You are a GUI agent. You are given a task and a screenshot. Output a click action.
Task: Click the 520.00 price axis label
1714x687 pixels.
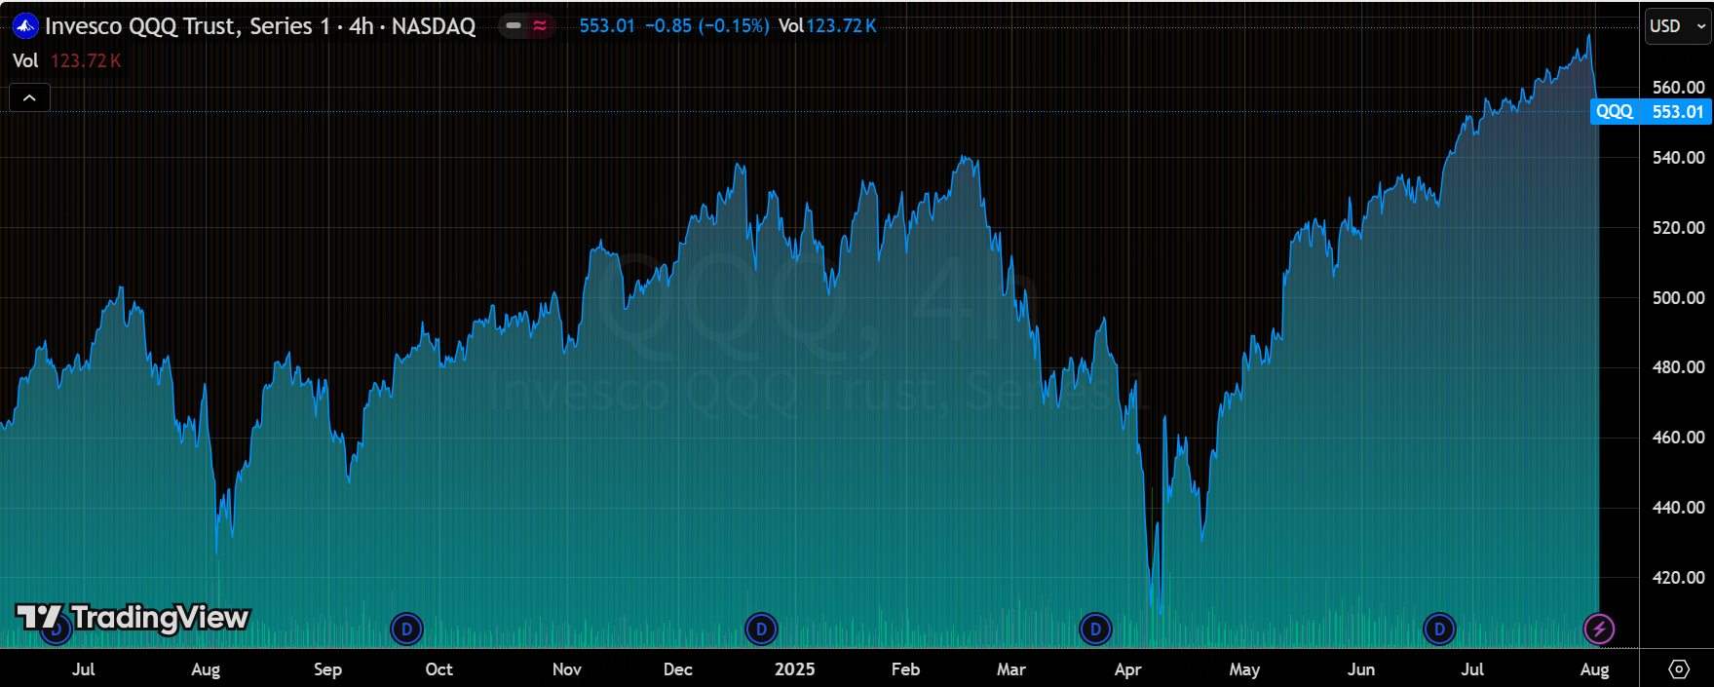point(1678,228)
